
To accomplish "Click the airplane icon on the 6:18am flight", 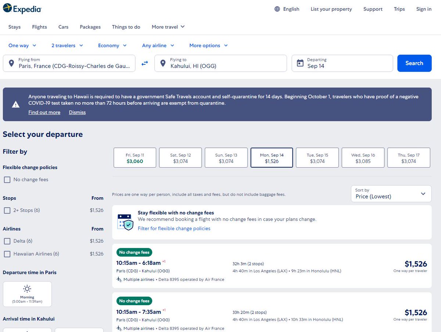I will coord(119,279).
